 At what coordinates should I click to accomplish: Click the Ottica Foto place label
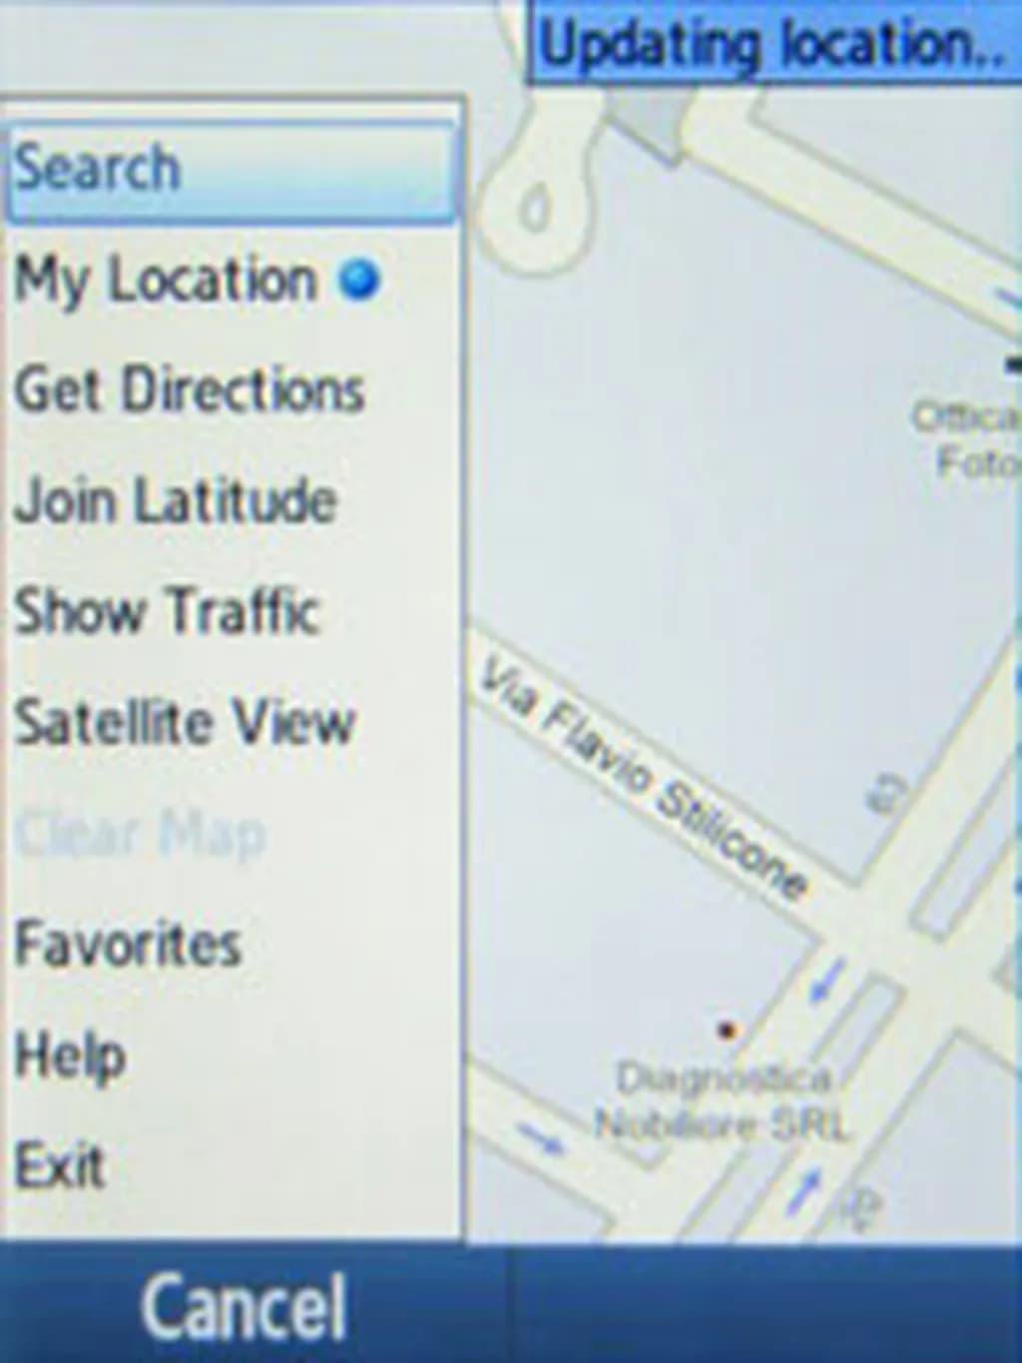968,439
